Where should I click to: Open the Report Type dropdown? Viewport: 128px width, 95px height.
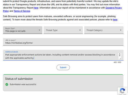pyautogui.click(x=23, y=30)
